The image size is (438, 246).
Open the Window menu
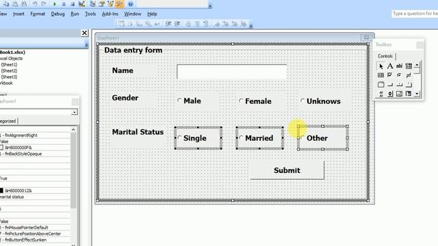click(x=132, y=14)
